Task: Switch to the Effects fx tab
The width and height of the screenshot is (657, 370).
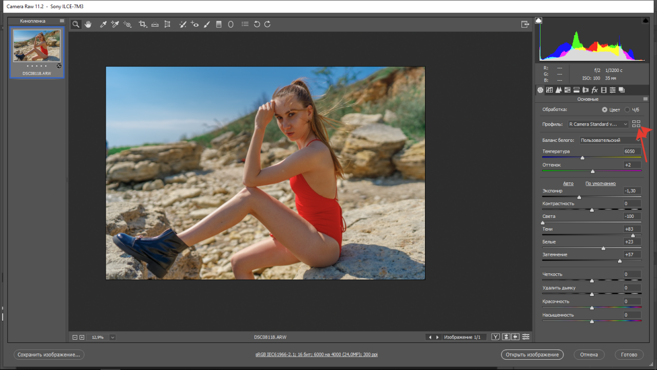Action: tap(594, 90)
